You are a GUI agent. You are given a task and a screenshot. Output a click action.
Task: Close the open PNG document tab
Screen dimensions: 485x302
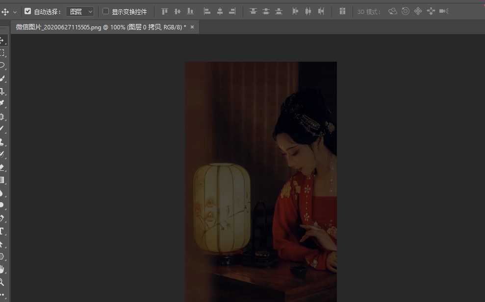pos(191,27)
